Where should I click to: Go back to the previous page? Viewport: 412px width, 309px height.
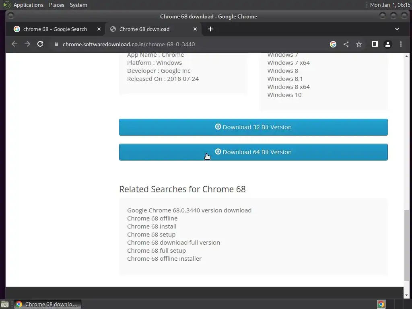14,44
